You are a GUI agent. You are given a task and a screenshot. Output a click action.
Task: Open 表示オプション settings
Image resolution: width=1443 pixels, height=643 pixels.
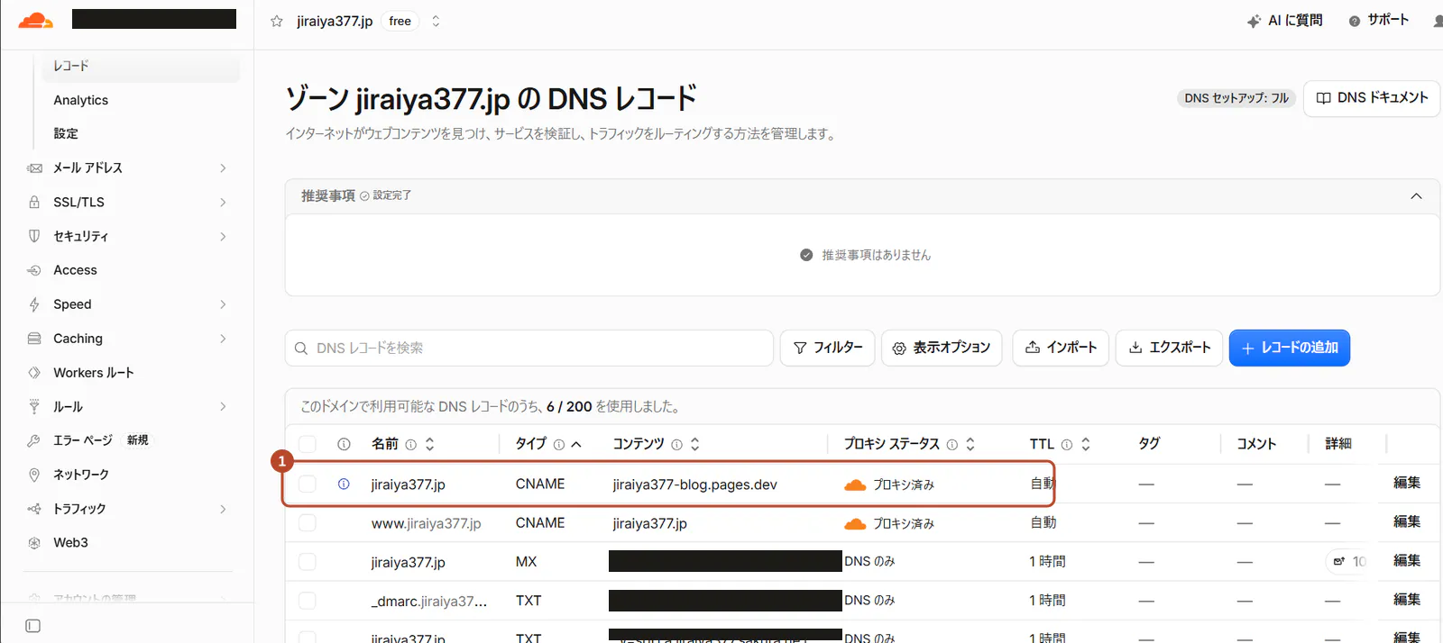(x=942, y=348)
